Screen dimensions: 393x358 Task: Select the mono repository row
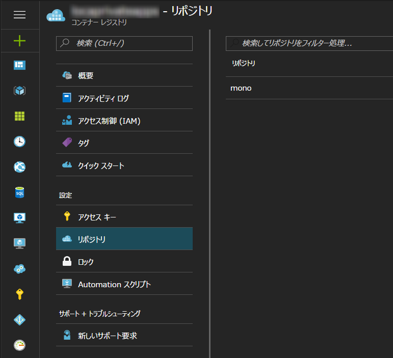coord(309,88)
